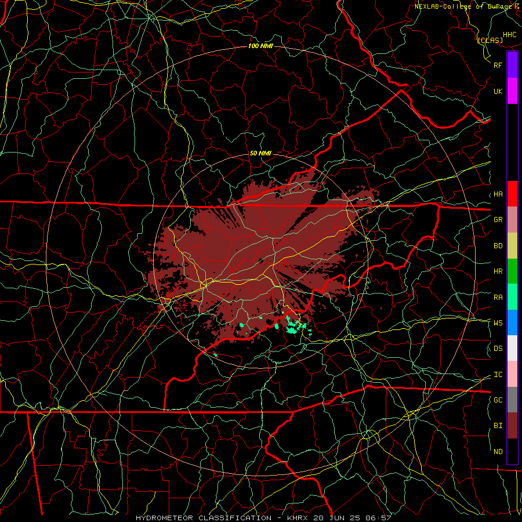The image size is (522, 522).
Task: Click the 'BD' legend label
Action: [x=498, y=246]
